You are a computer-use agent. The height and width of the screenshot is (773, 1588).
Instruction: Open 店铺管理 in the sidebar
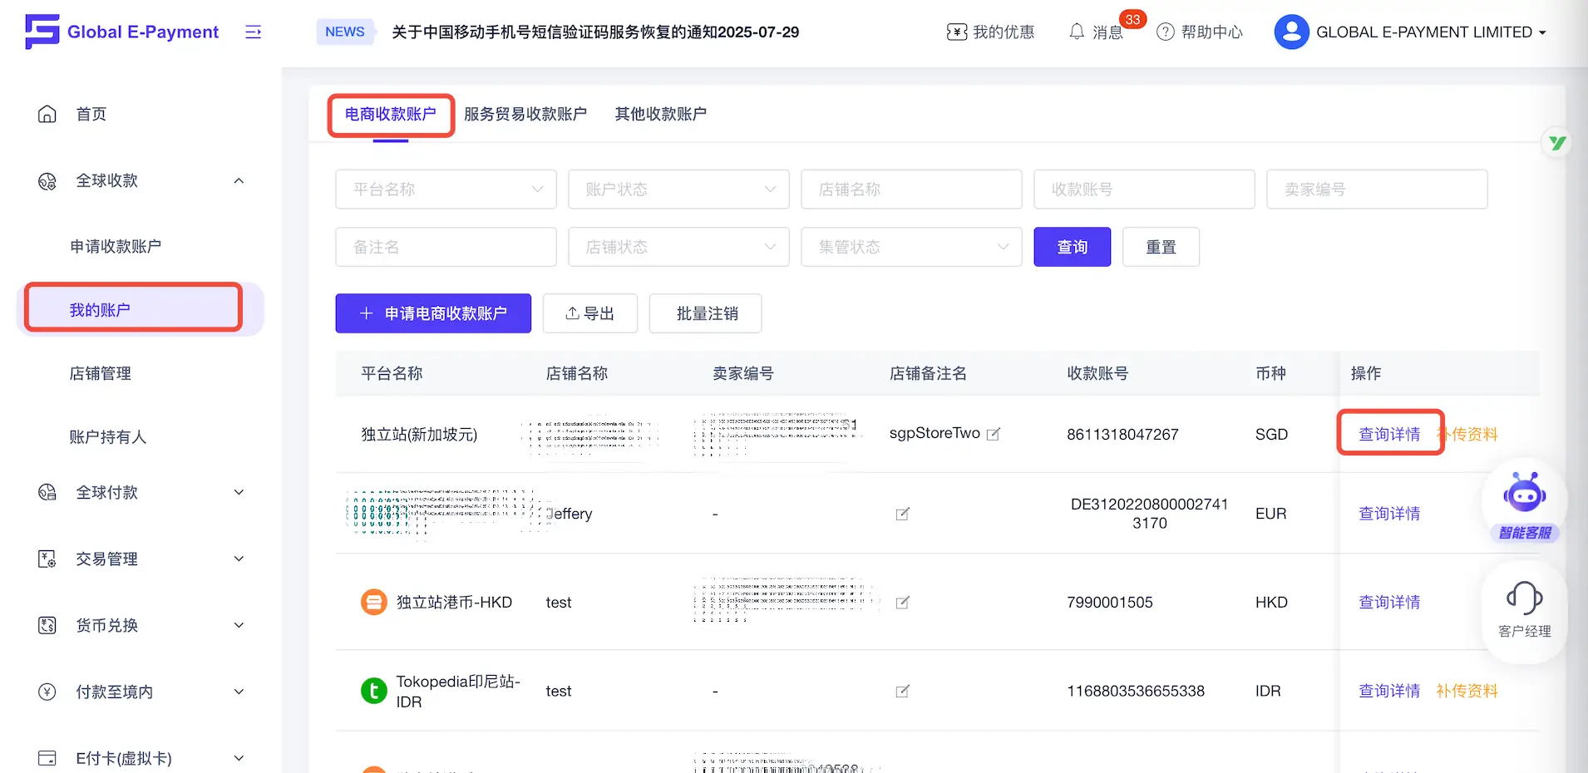click(100, 373)
